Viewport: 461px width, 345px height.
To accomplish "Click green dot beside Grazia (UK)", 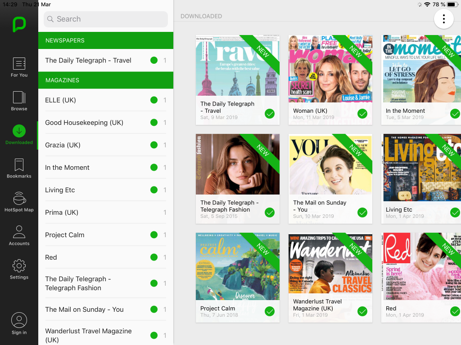I will tap(154, 145).
